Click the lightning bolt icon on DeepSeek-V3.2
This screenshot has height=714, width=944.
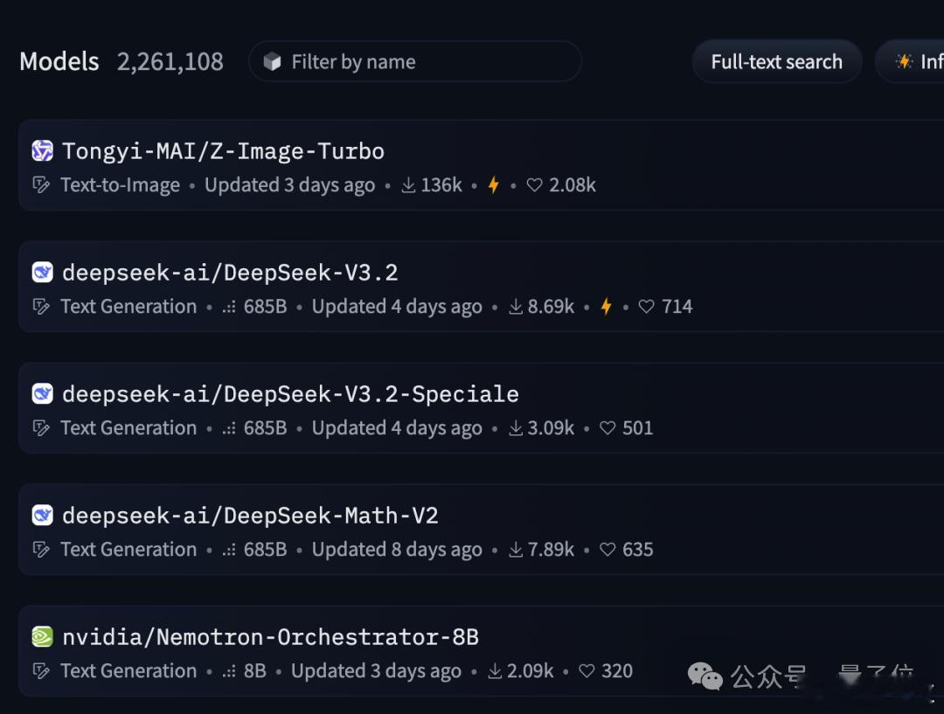607,307
